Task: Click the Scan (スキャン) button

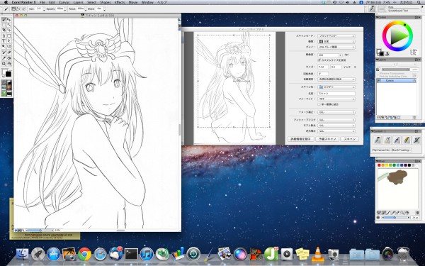Action: tap(349, 139)
